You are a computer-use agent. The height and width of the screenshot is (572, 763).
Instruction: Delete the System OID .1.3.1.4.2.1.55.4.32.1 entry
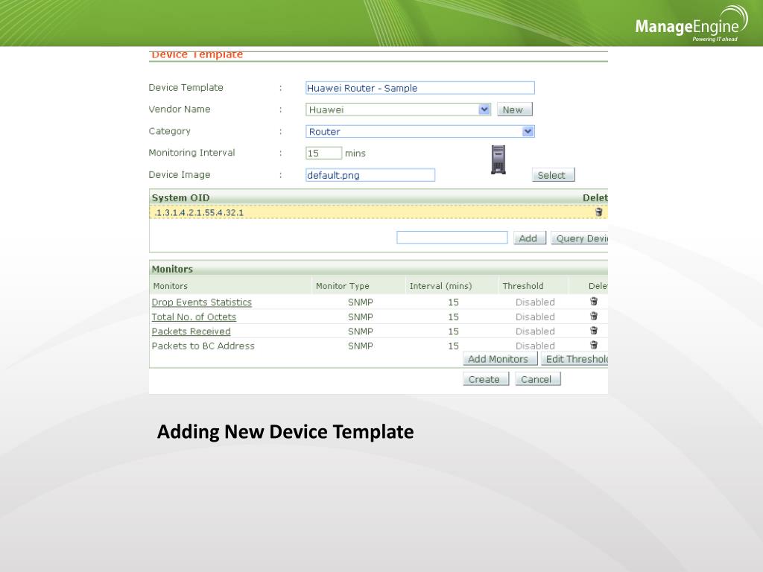pyautogui.click(x=598, y=212)
